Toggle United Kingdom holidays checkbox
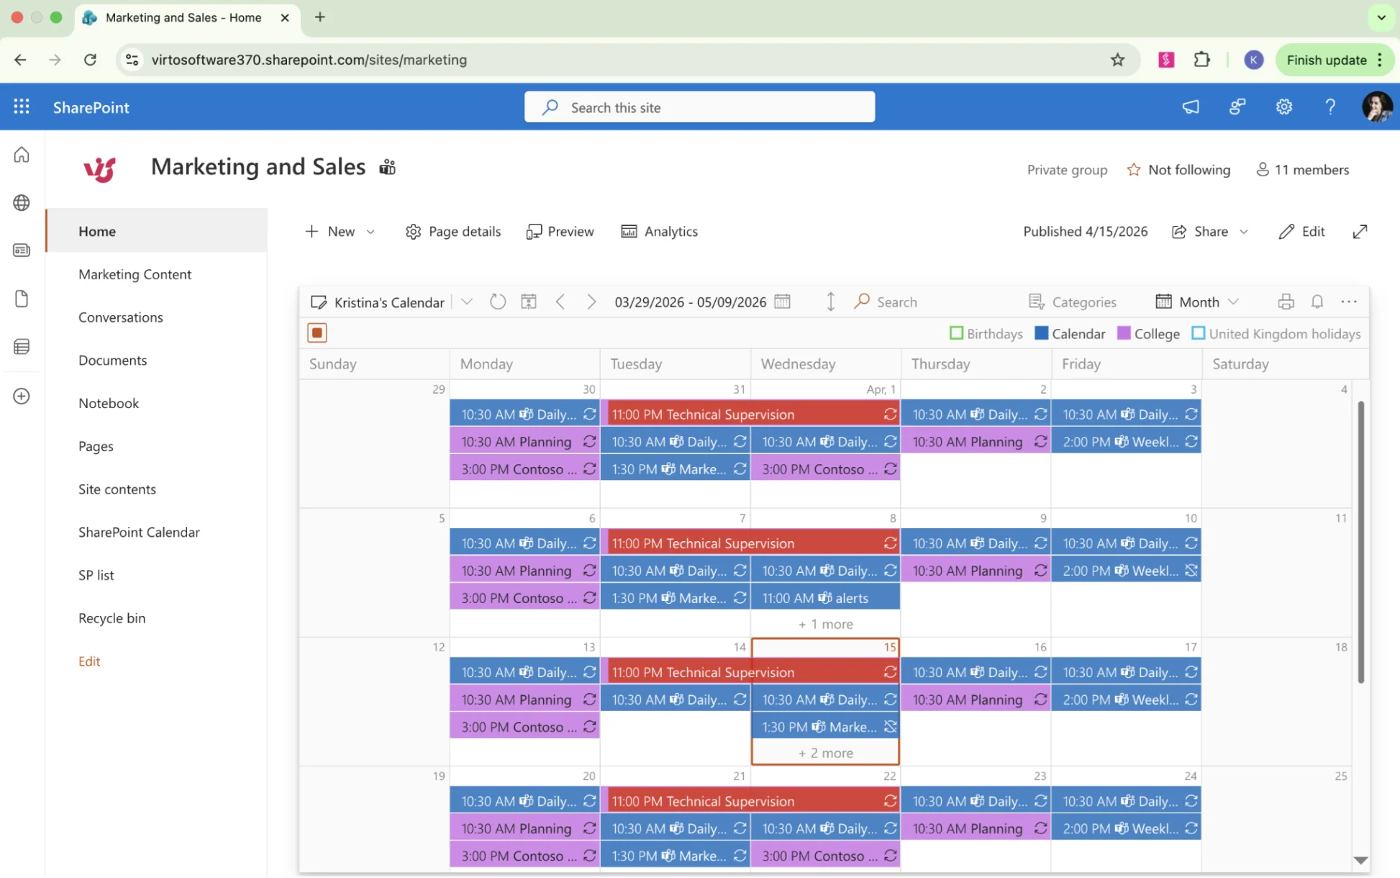This screenshot has width=1400, height=878. [1198, 333]
